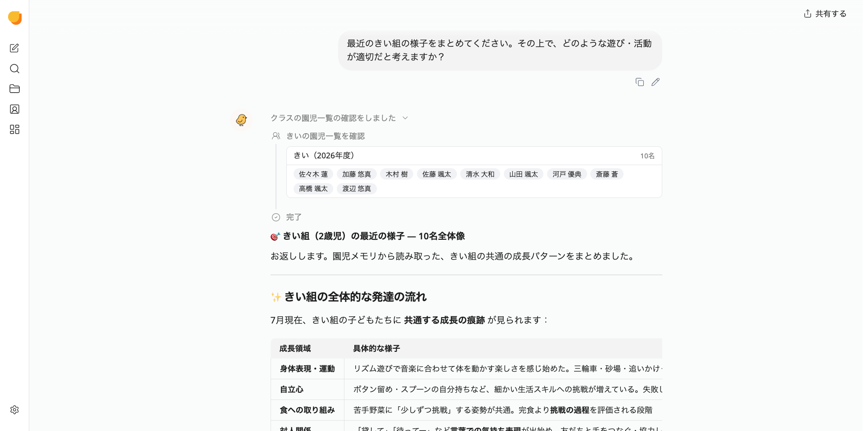
Task: Select child chip 清水 大和
Action: pos(480,174)
